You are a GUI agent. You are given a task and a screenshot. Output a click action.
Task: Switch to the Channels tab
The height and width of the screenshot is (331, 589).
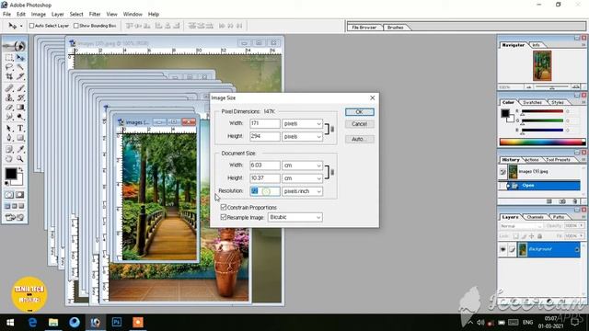click(536, 217)
